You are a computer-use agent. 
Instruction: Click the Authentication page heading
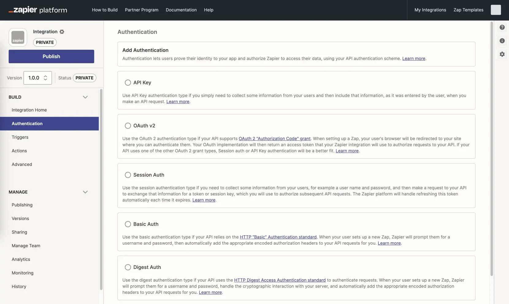[137, 32]
